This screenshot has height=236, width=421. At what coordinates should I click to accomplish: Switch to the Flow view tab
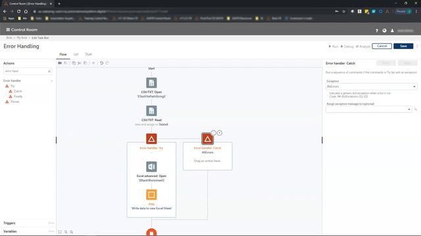tap(63, 54)
